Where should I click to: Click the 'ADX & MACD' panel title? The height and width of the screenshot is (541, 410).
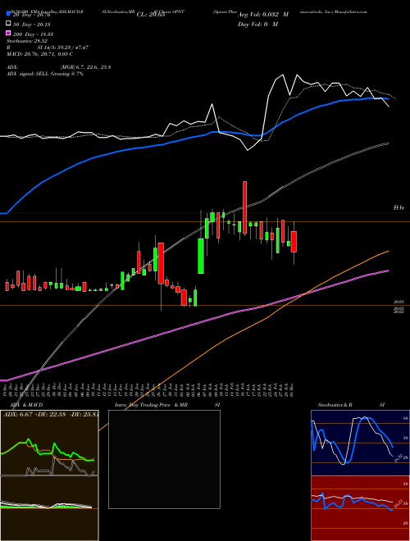pyautogui.click(x=26, y=405)
